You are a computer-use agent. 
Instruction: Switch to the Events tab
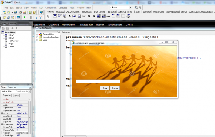16,96
